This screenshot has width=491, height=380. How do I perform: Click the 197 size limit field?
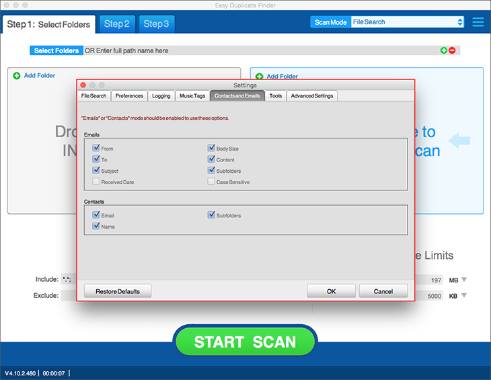429,280
